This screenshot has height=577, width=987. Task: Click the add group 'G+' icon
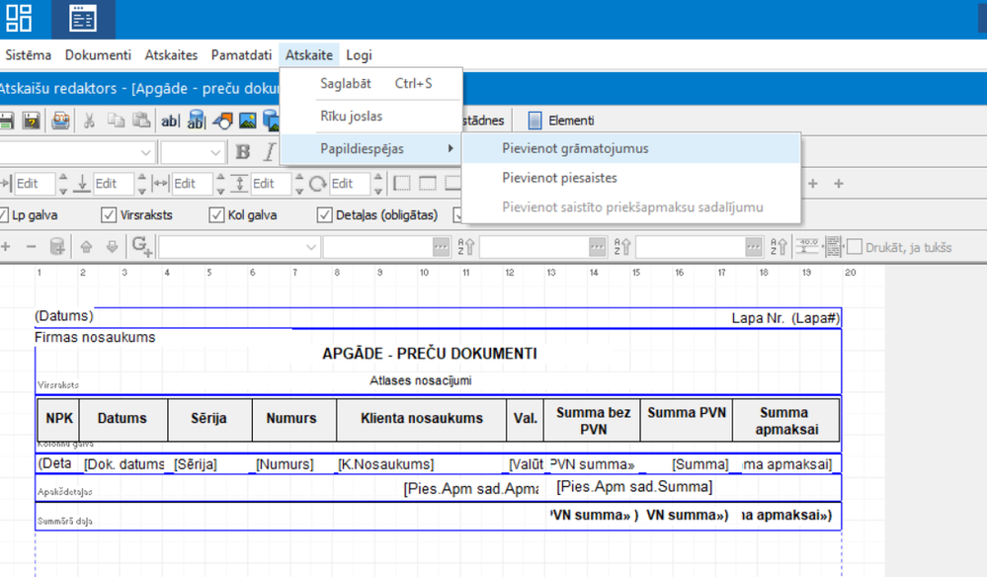click(142, 246)
